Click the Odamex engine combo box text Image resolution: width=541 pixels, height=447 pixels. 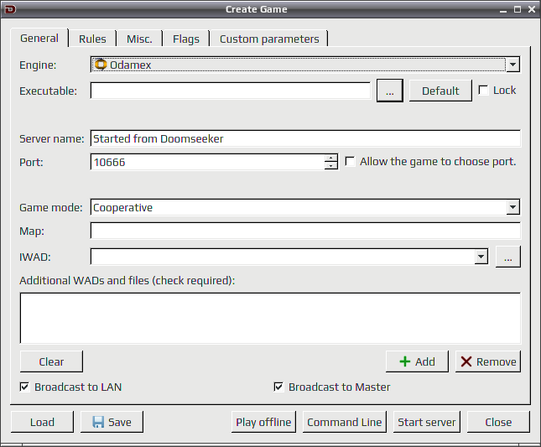(130, 65)
